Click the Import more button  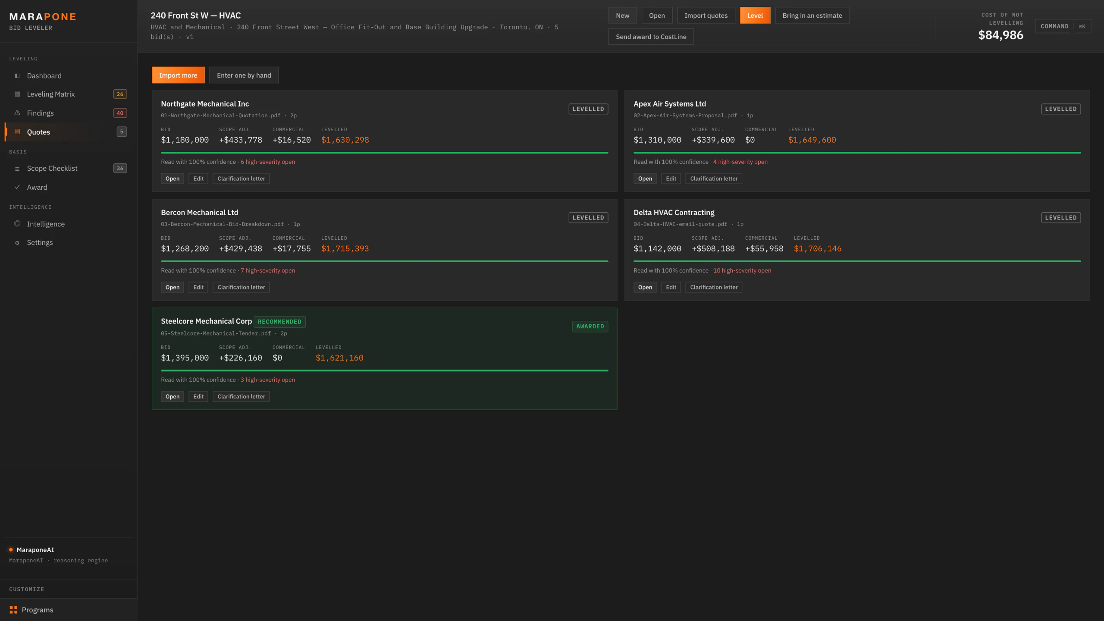coord(178,75)
